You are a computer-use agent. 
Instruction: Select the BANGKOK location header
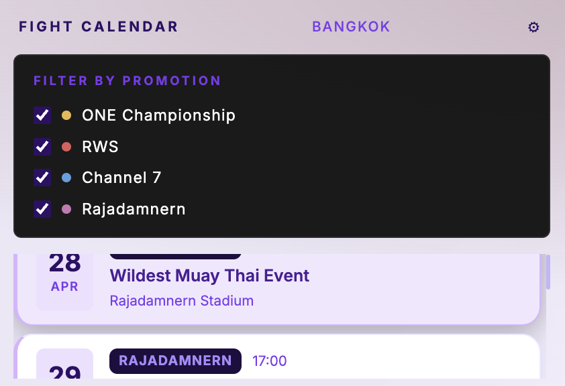pos(351,27)
